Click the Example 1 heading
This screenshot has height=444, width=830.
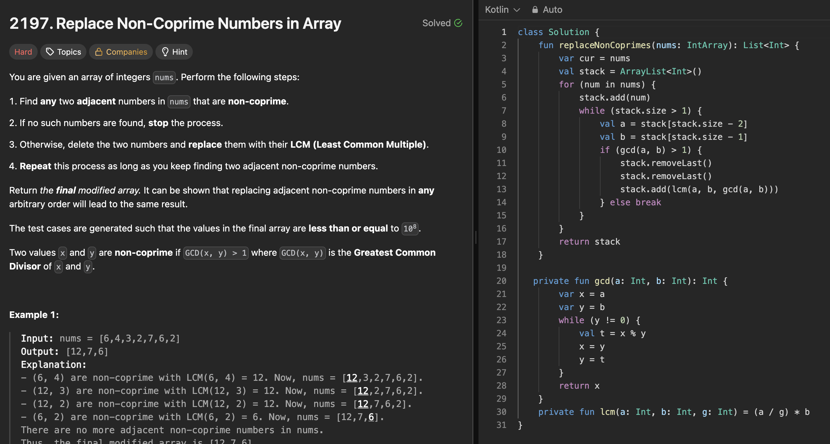pos(34,315)
